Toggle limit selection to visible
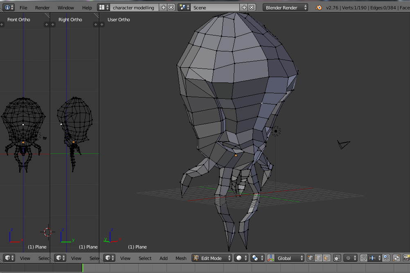The width and height of the screenshot is (410, 273). pos(337,258)
